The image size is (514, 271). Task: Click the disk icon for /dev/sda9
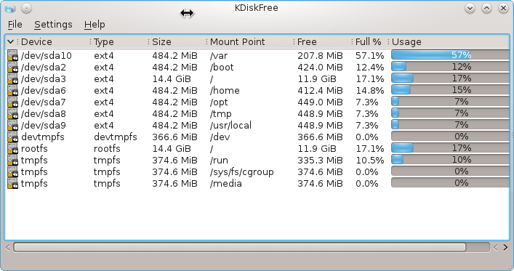point(13,125)
